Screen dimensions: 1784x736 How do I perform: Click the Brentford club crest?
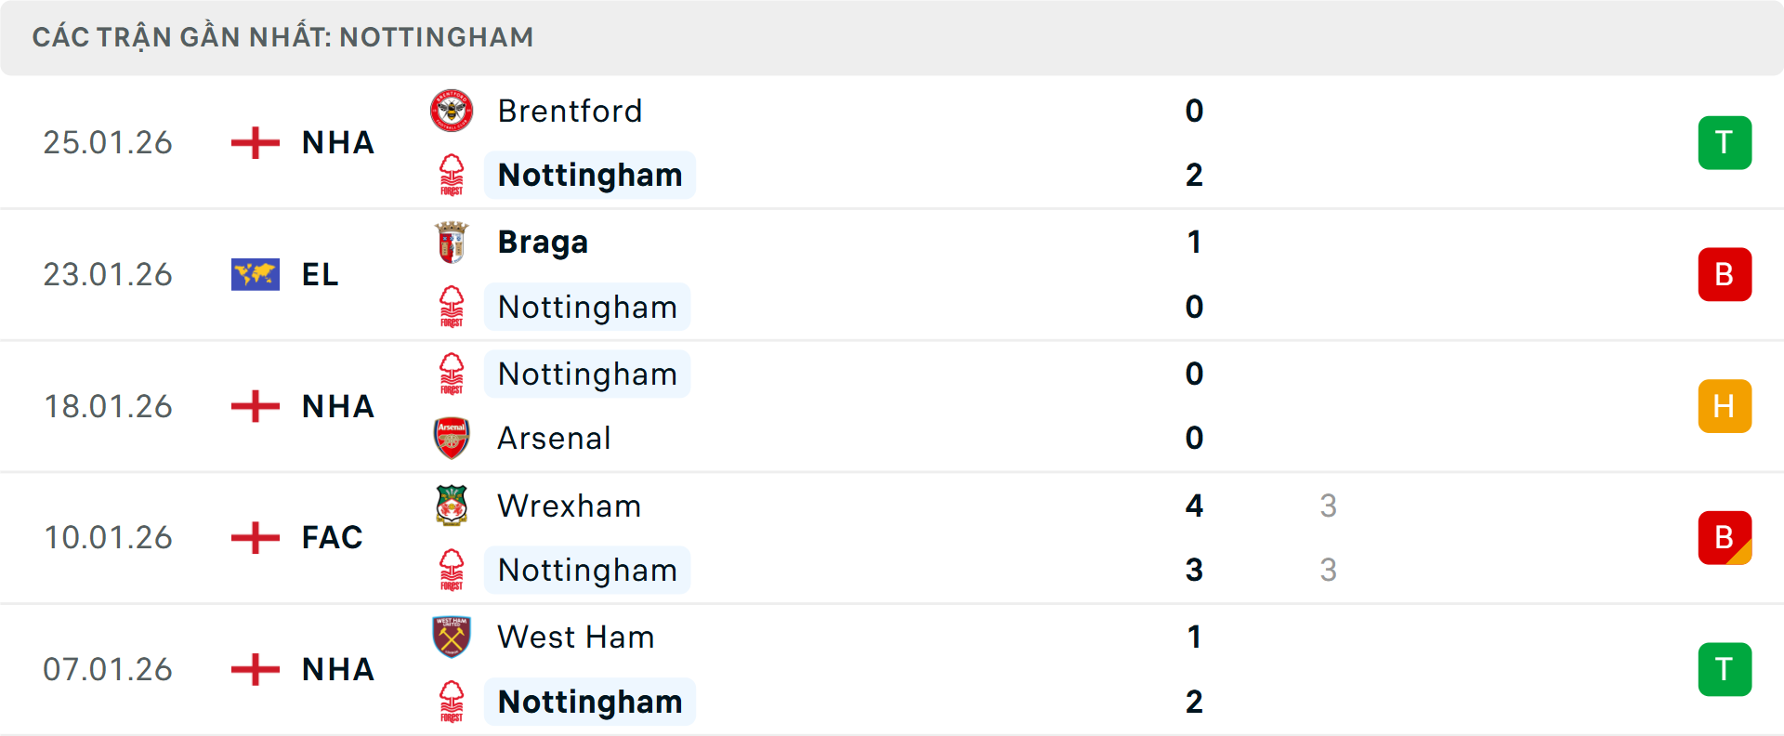pos(452,112)
